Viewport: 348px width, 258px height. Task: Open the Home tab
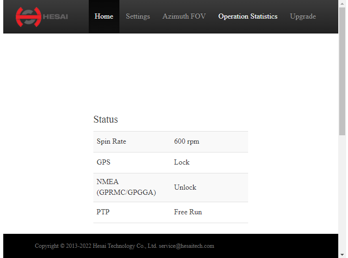click(x=104, y=16)
